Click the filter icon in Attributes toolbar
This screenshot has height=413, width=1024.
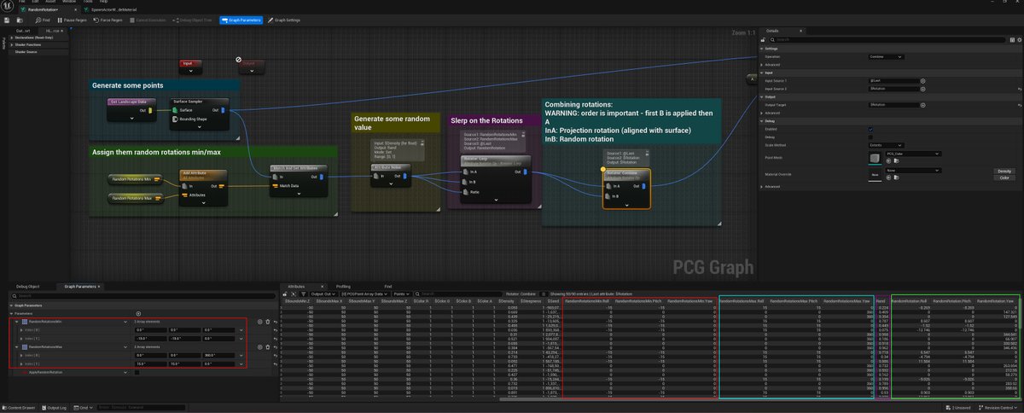tap(303, 294)
